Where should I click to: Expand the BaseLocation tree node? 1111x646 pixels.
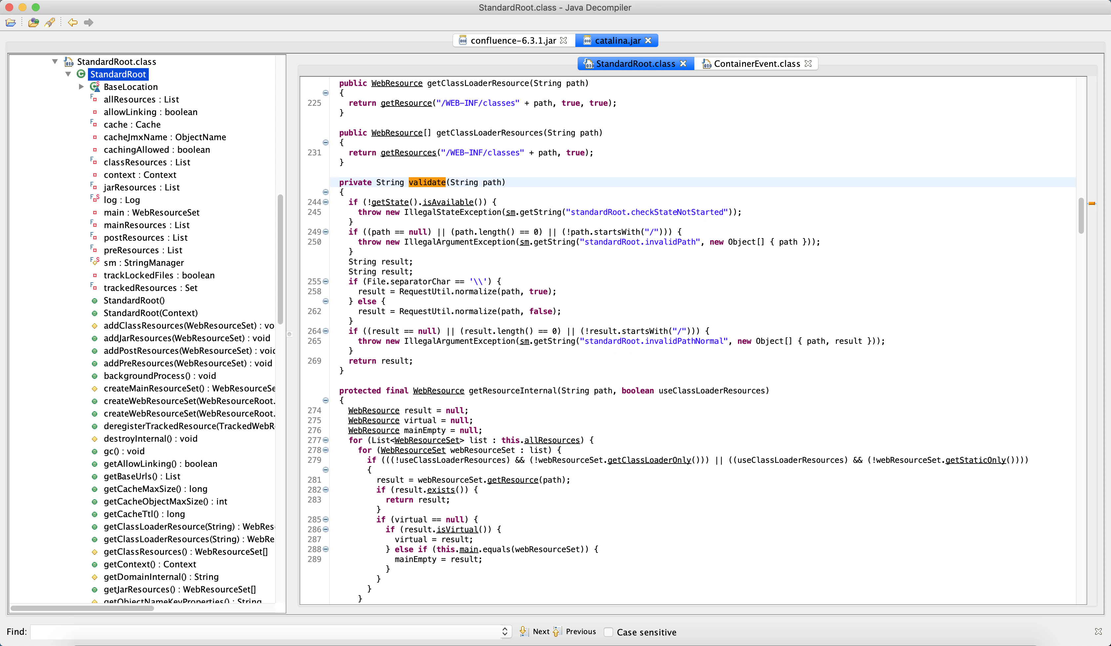pos(82,87)
